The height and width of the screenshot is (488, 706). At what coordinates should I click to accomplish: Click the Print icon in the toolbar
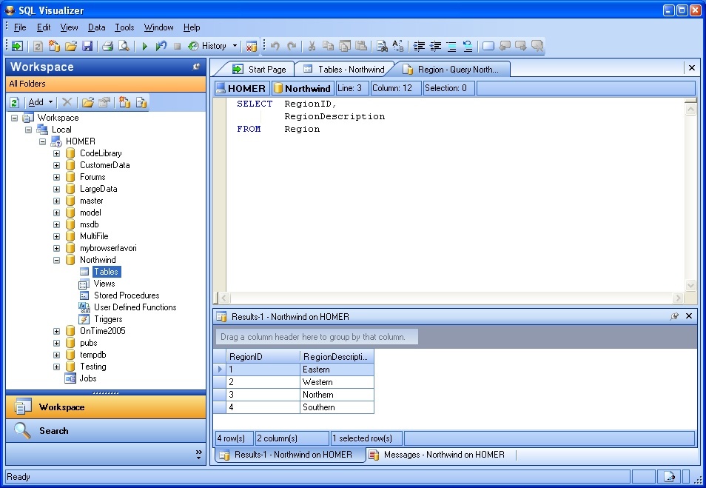coord(107,46)
